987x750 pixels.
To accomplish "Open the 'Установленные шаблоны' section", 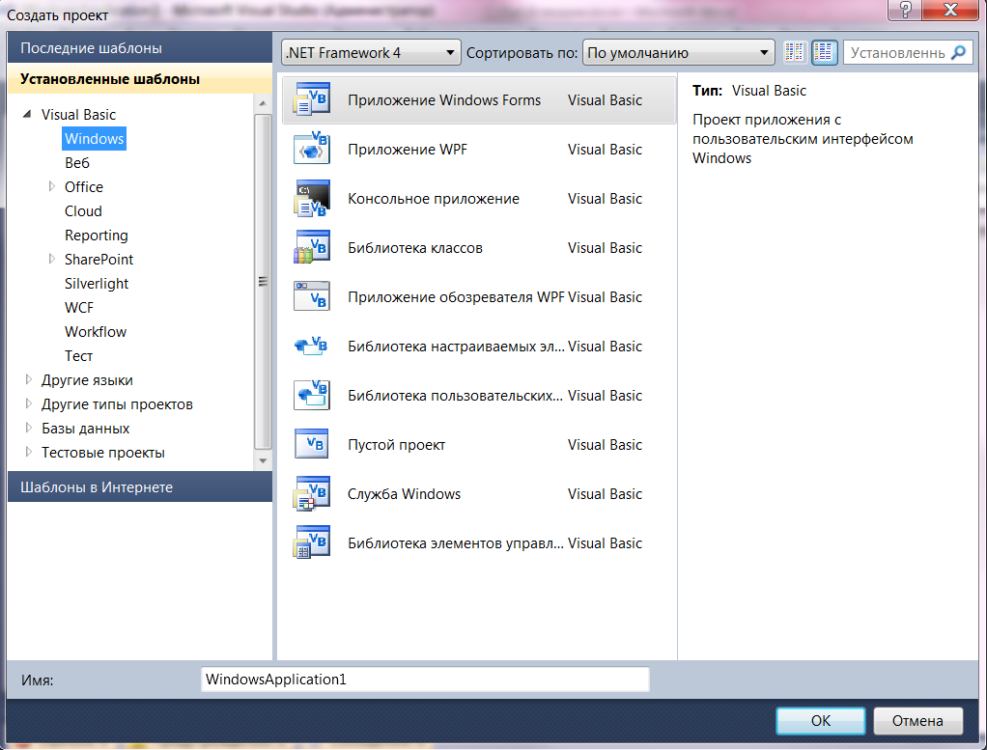I will click(140, 78).
